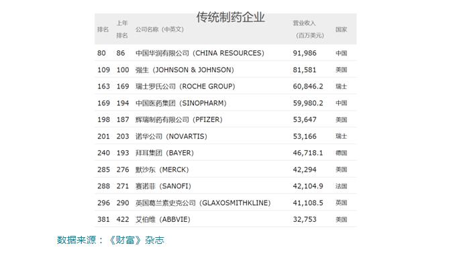Screen dimensions: 457x258
Task: Click the NOVARTIS company entry
Action: click(x=171, y=136)
